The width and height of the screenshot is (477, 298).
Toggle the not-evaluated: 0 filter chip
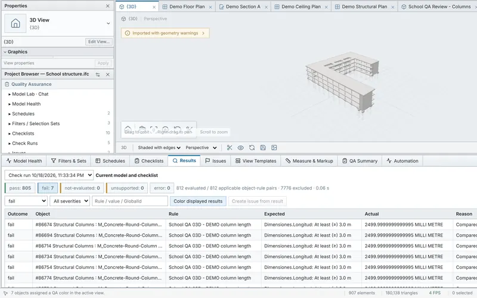[82, 188]
